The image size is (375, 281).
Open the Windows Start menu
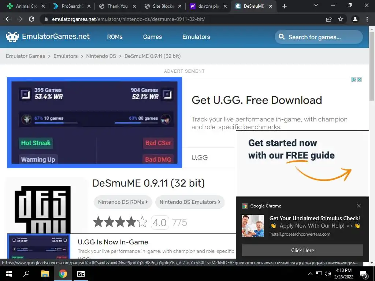click(x=9, y=274)
